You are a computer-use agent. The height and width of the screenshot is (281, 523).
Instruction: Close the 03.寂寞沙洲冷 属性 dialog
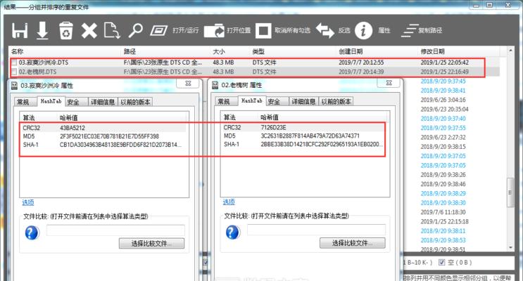coord(188,84)
